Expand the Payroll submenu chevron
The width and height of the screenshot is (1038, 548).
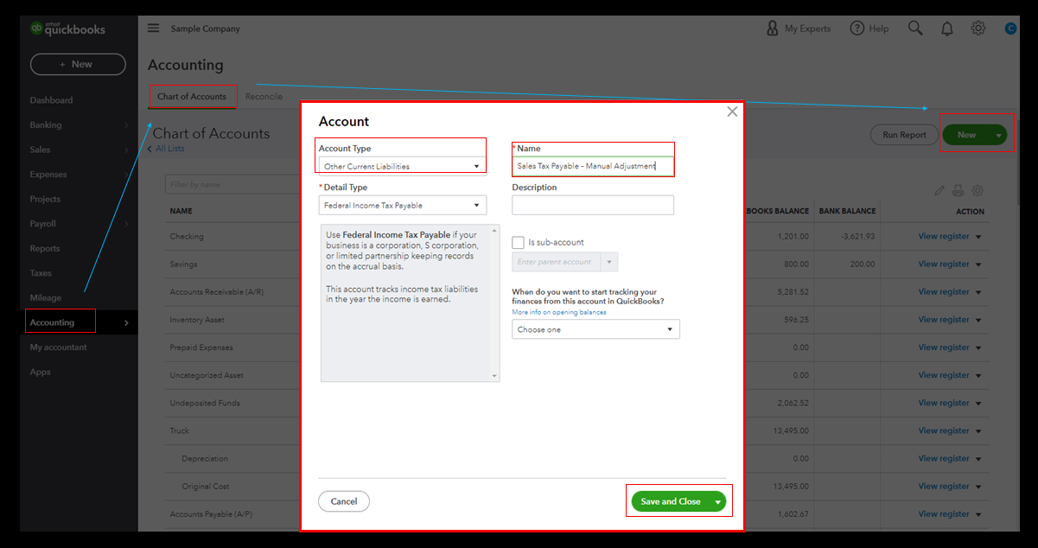pos(127,224)
